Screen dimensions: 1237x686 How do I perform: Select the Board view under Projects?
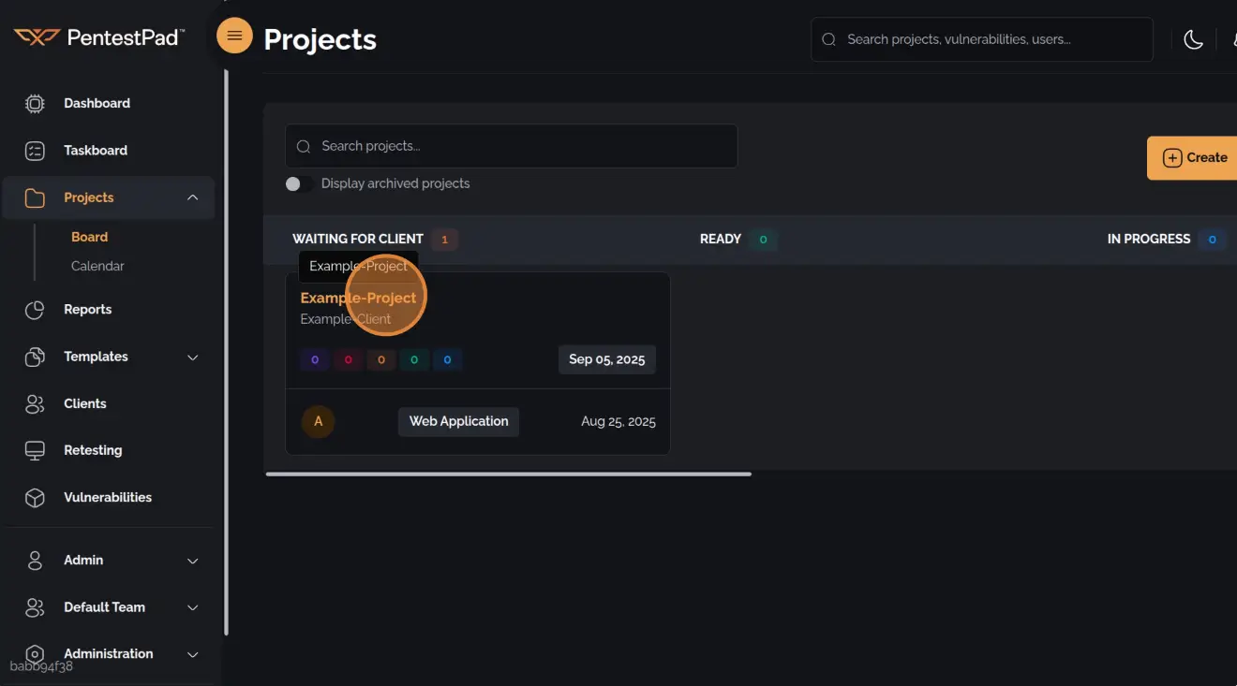point(89,237)
